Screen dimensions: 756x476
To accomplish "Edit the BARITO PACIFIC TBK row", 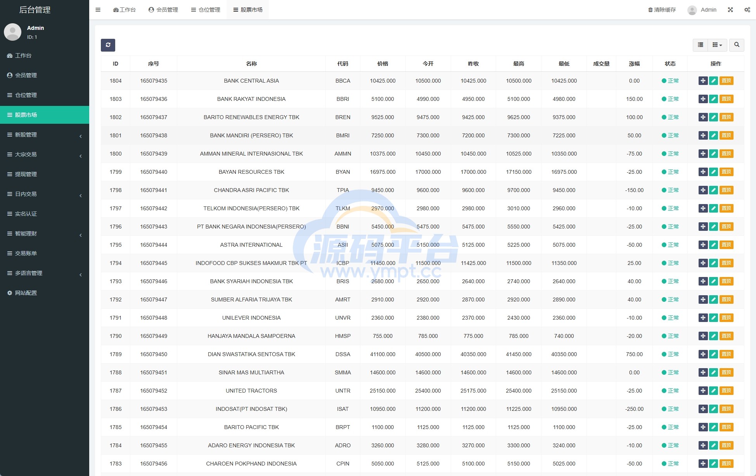I will point(713,427).
